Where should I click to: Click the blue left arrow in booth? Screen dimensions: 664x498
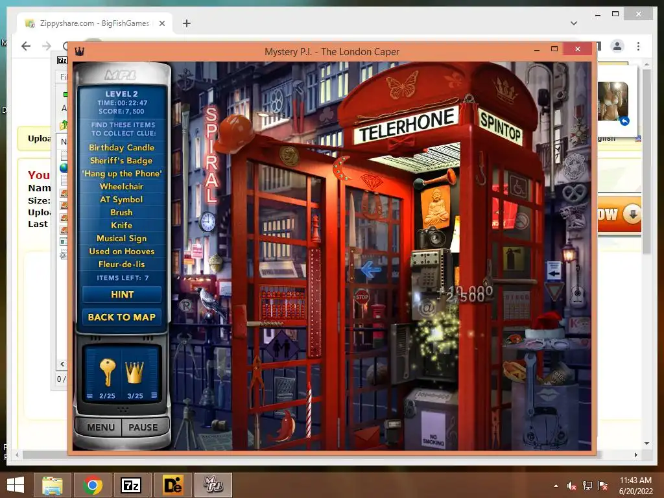pos(371,269)
